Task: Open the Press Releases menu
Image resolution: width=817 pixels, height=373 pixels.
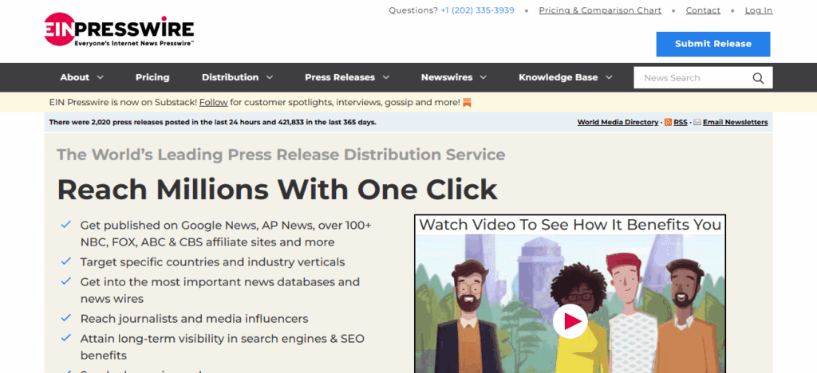Action: click(x=340, y=77)
